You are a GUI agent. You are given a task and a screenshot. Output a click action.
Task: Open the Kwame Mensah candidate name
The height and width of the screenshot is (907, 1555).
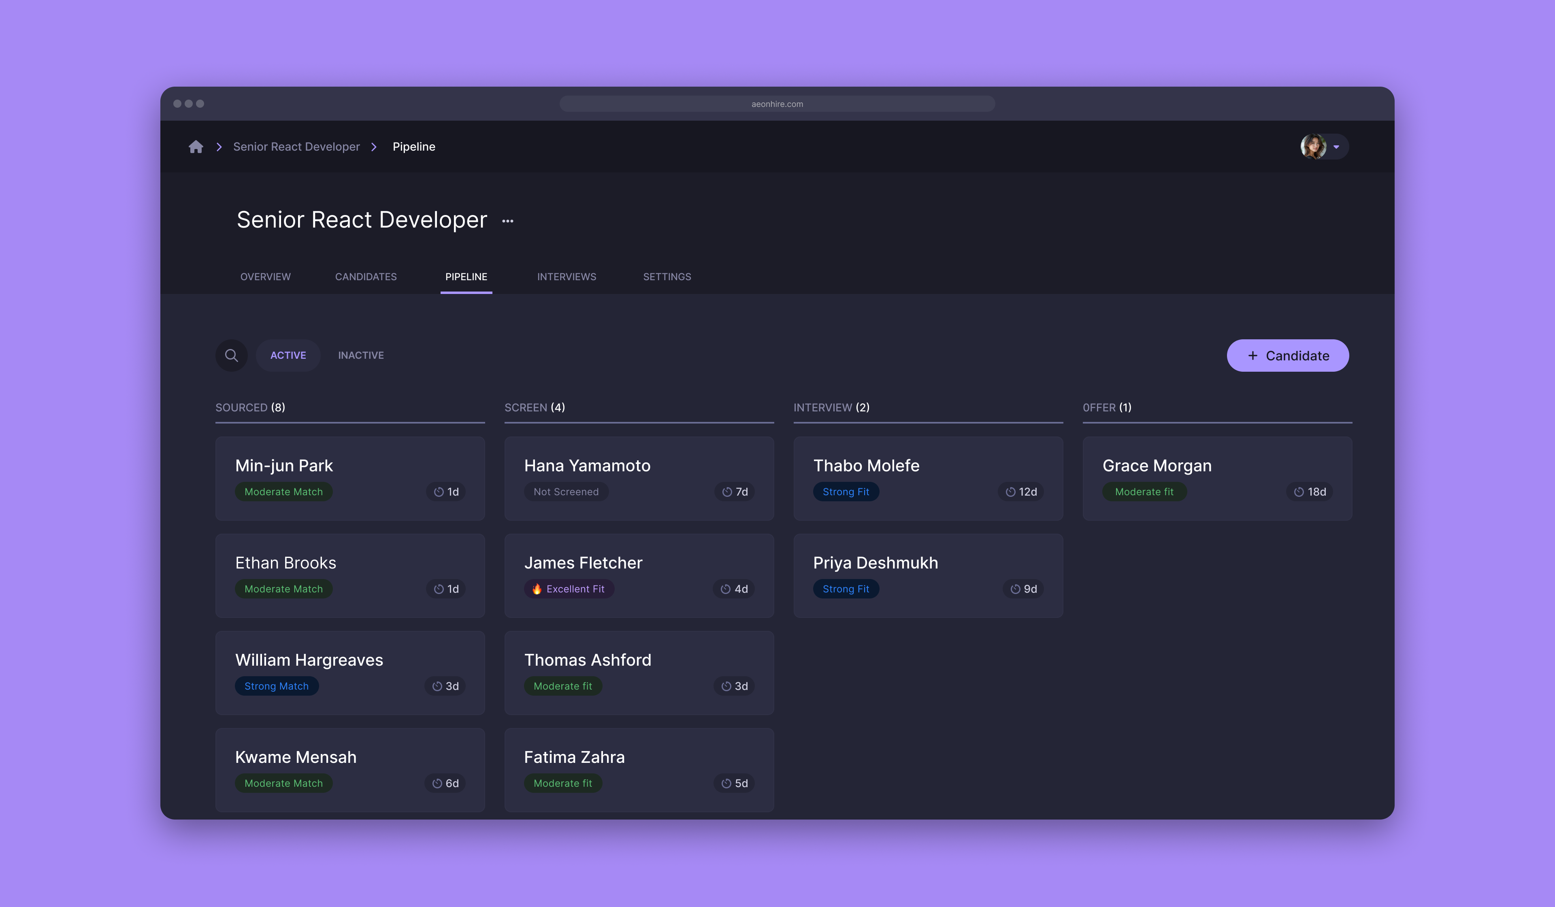click(296, 757)
